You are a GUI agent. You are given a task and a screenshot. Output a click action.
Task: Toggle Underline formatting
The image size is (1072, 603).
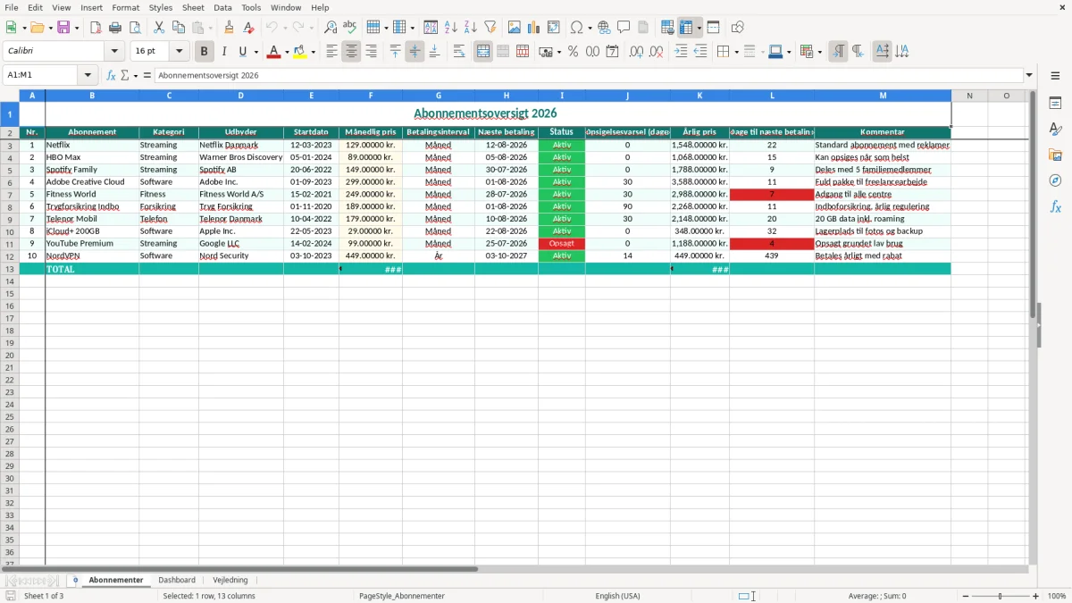242,52
